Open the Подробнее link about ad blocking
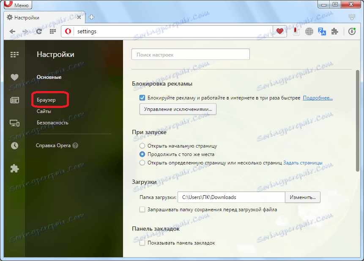 pyautogui.click(x=318, y=98)
